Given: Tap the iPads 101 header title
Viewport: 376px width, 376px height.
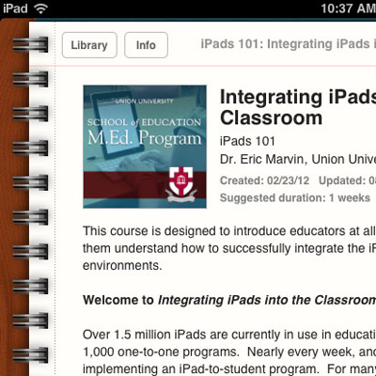Looking at the screenshot, I should [289, 44].
